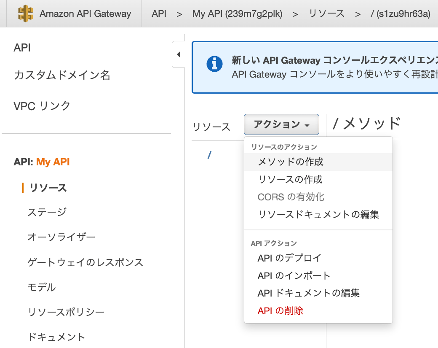Open the アクション dropdown button

coord(281,124)
